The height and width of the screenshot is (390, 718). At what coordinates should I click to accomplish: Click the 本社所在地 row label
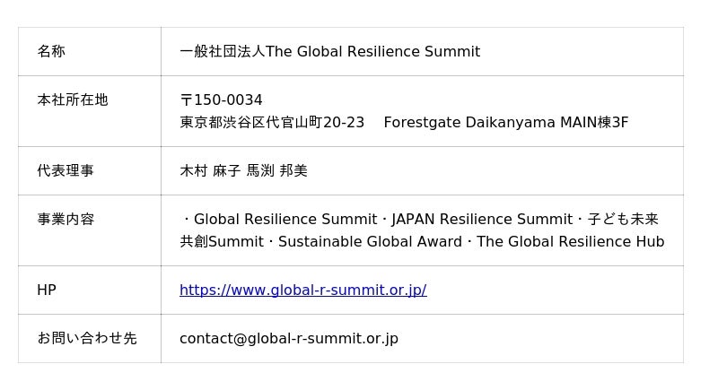72,100
